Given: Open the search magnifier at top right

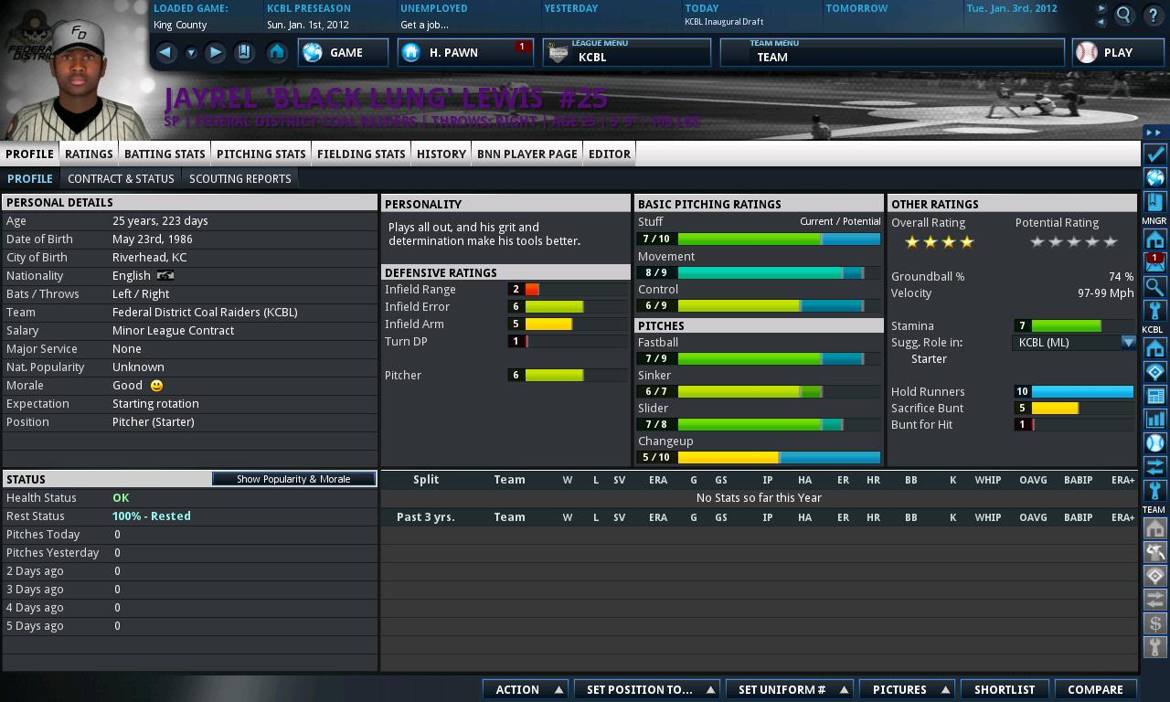Looking at the screenshot, I should 1122,15.
